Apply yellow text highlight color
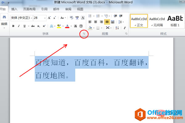185x123 pixels. click(x=59, y=26)
